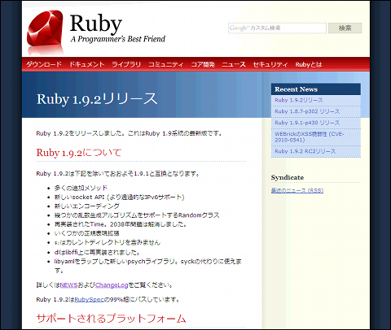
Task: Click the カレントディレクトリ list item
Action: tap(108, 242)
